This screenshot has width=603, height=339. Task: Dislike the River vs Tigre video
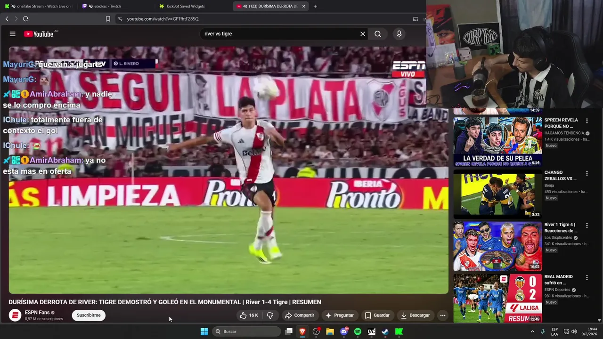click(270, 315)
